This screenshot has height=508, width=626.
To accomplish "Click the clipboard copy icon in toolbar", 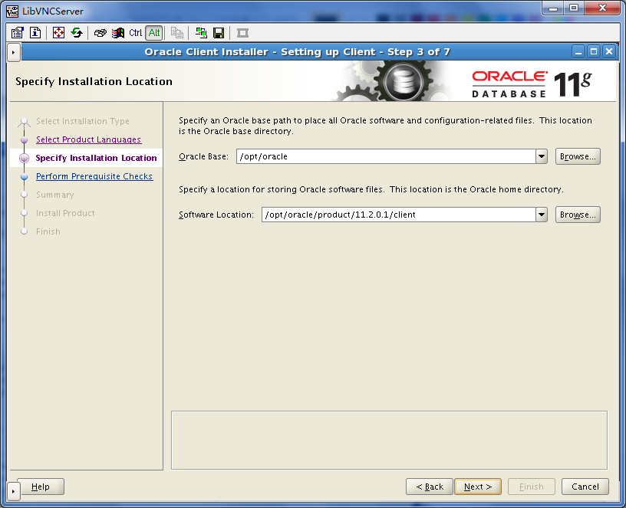I will tap(177, 33).
